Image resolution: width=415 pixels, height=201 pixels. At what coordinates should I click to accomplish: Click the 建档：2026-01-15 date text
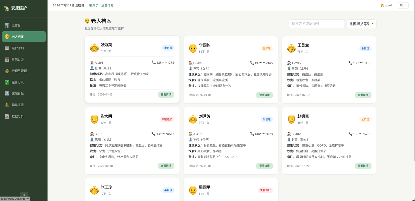click(x=101, y=95)
